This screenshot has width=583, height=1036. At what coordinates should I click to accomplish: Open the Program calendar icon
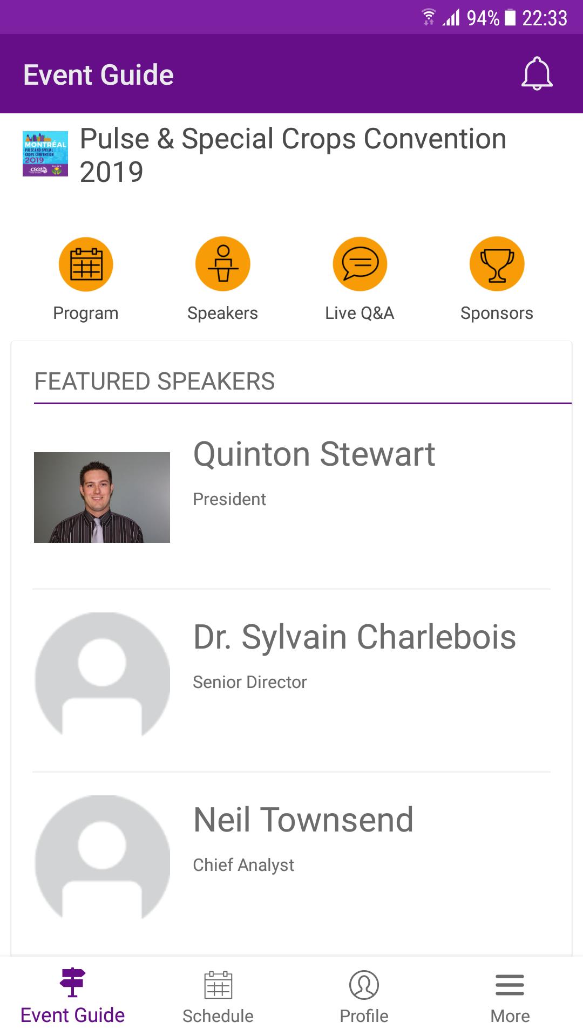(x=86, y=264)
